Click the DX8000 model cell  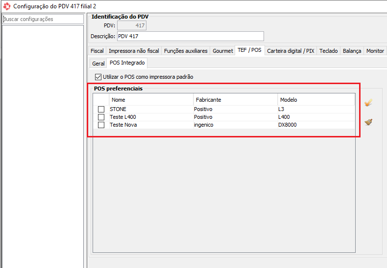316,125
